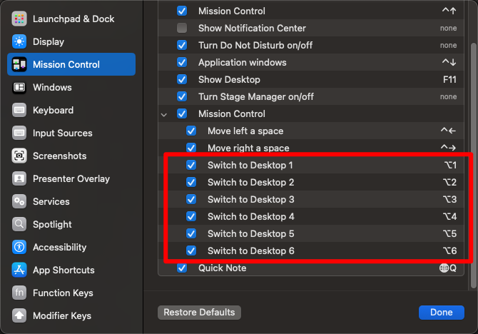Viewport: 478px width, 334px height.
Task: Click the F11 shortcut for Show Desktop
Action: (449, 80)
